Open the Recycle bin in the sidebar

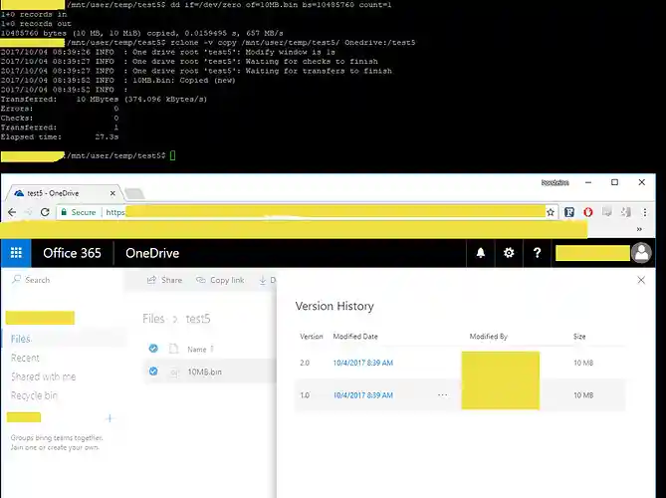point(34,395)
